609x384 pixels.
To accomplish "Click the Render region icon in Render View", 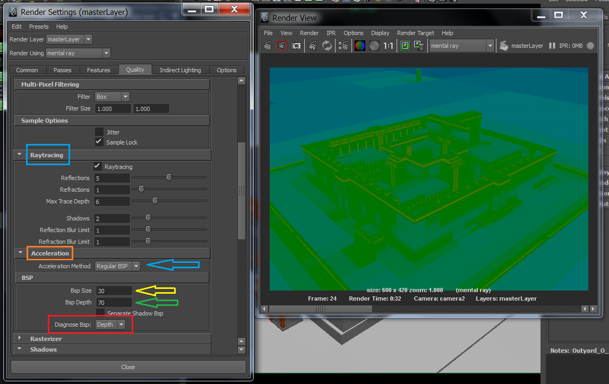I will (281, 46).
